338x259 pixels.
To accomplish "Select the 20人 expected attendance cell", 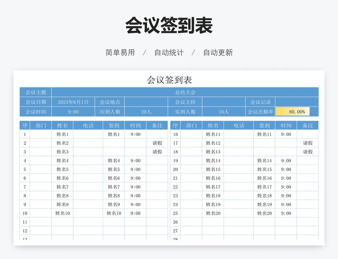I will point(146,112).
